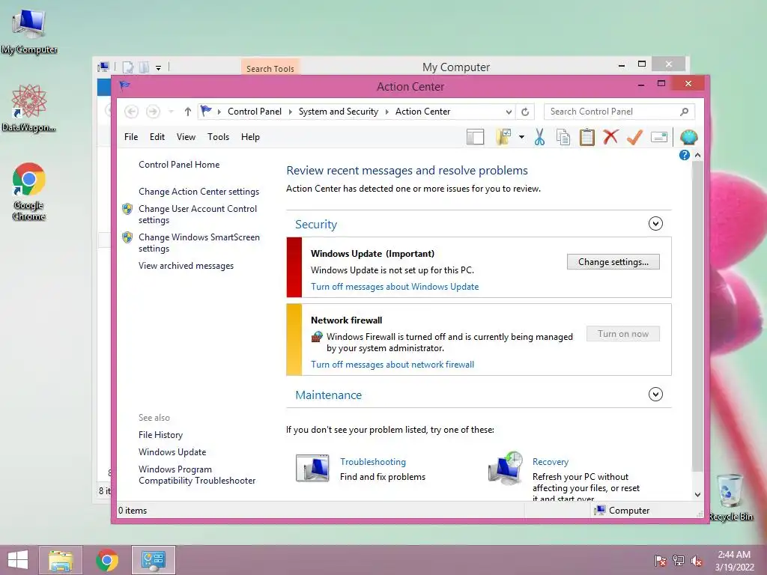Click the Change settings... button

coord(613,262)
